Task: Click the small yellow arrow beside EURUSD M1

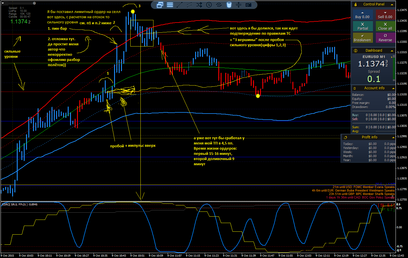Action: point(391,57)
